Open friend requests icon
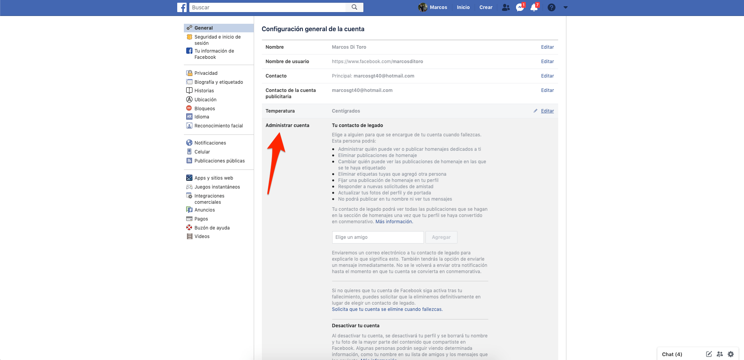 pos(505,7)
